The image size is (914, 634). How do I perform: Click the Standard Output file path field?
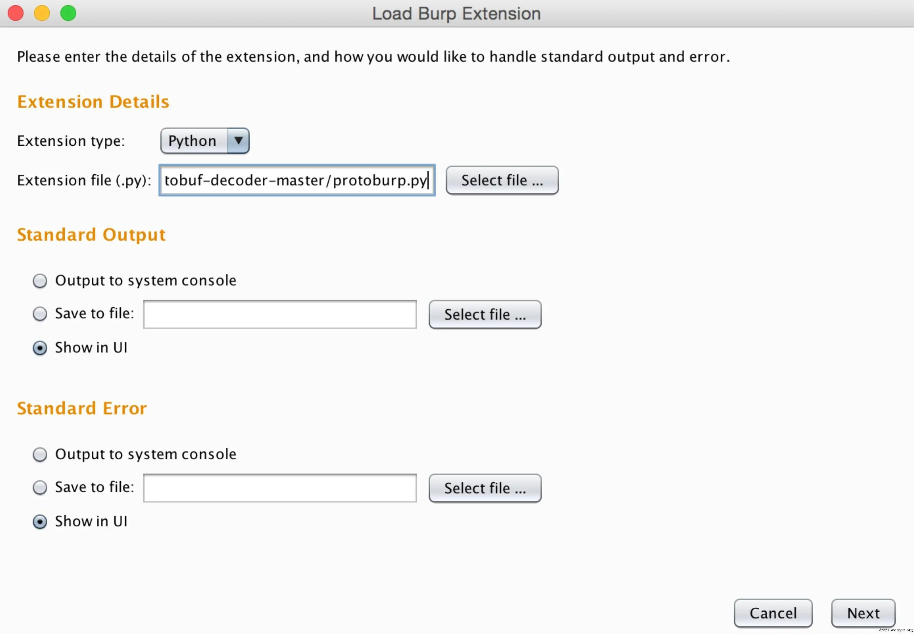click(x=280, y=314)
